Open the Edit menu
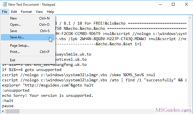Screen dimensions: 193x114 coord(14,12)
